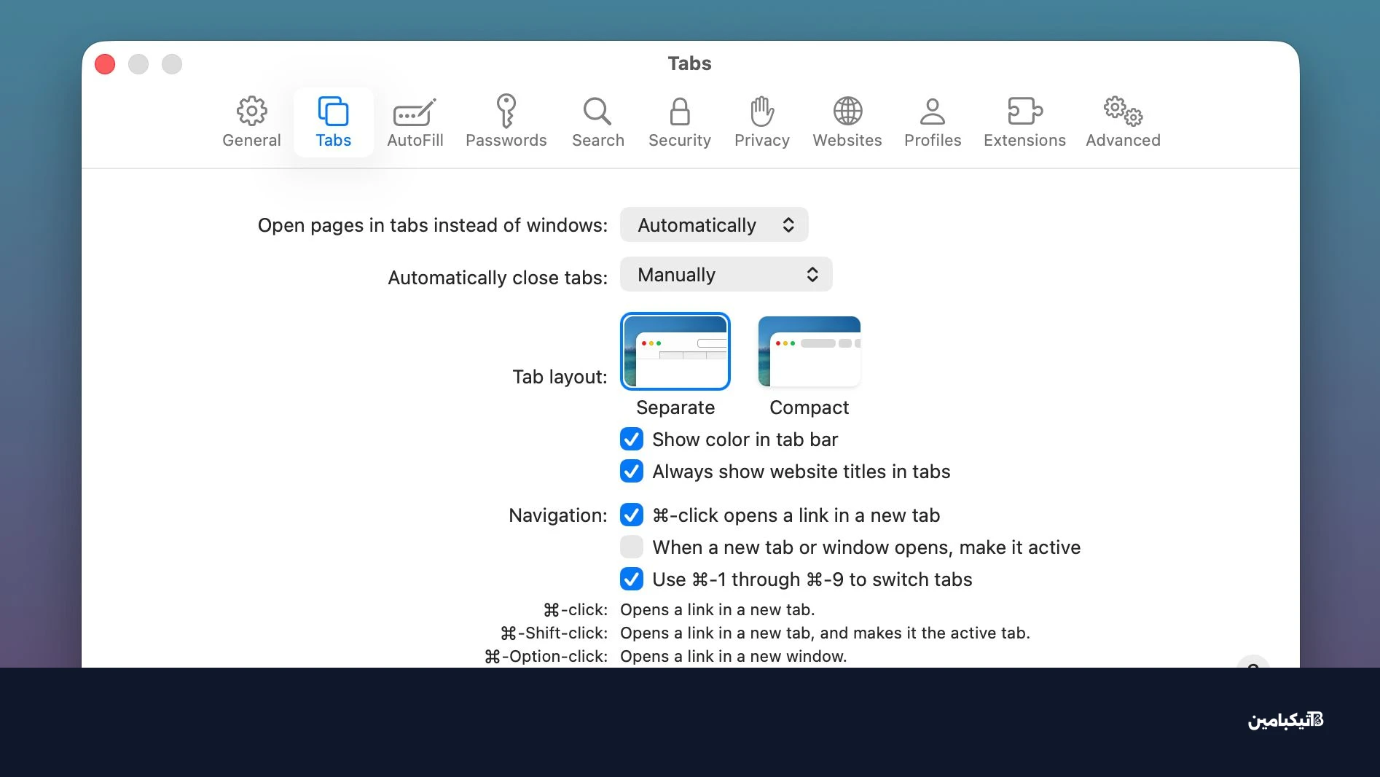Screen dimensions: 1380x777
Task: Choose the Compact tab layout thumbnail
Action: click(x=809, y=351)
